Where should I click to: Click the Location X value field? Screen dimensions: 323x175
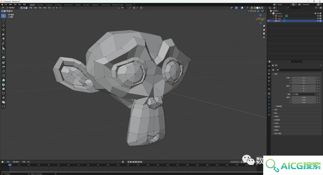pos(304,78)
